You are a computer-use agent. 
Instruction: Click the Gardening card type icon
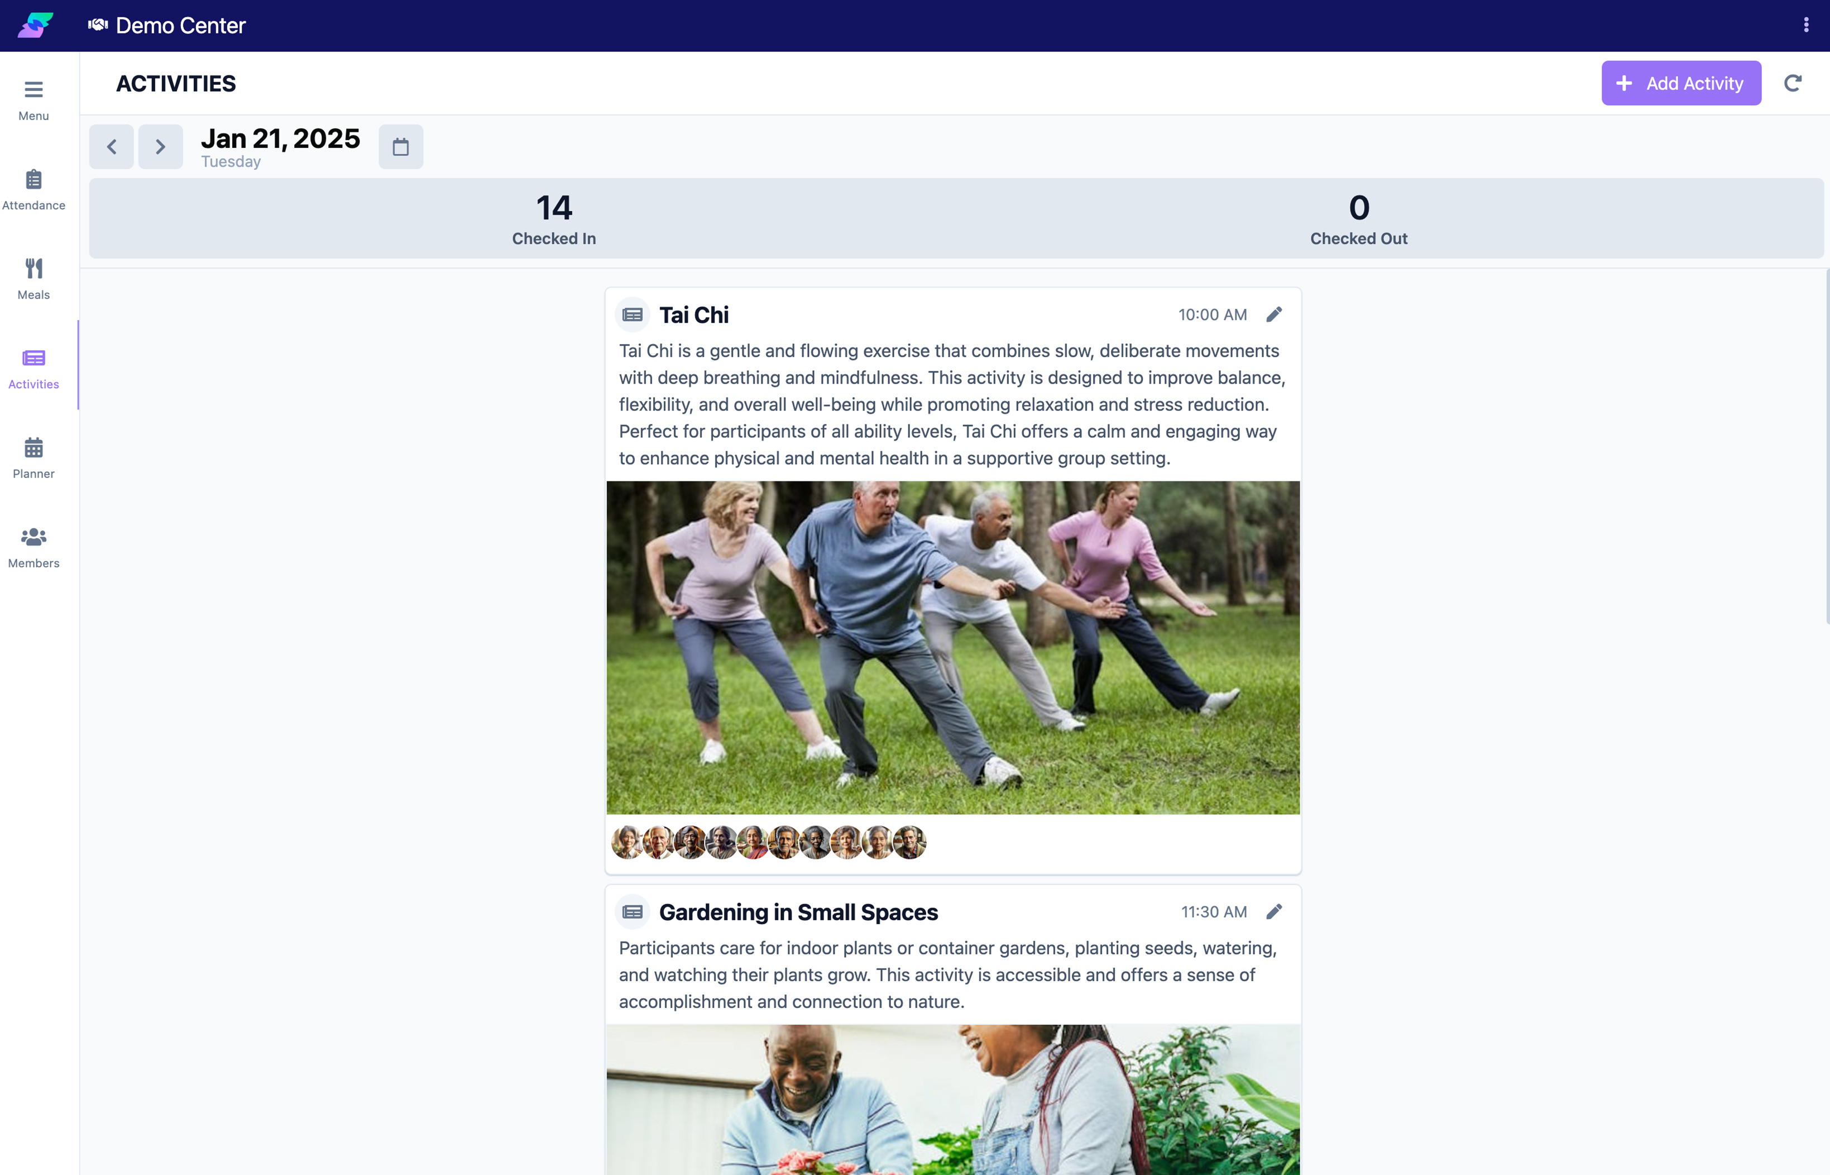point(632,912)
